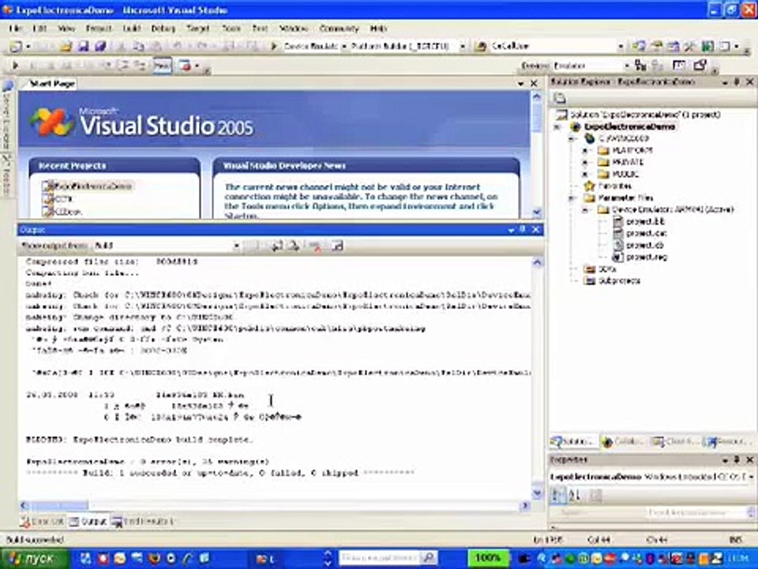This screenshot has width=758, height=569.
Task: Select the project.reg file
Action: point(646,258)
